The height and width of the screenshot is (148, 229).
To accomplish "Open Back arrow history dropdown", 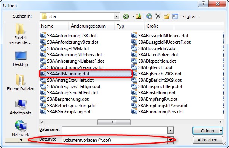I will click(133, 16).
